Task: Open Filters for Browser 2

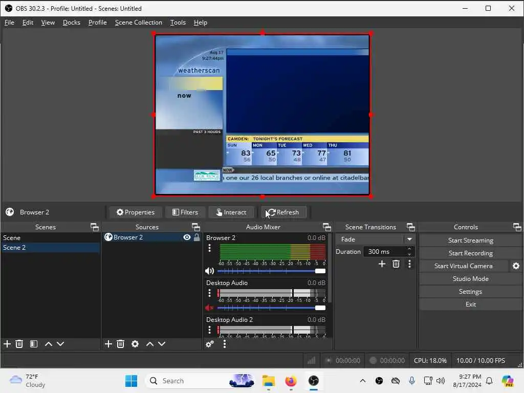Action: coord(185,212)
